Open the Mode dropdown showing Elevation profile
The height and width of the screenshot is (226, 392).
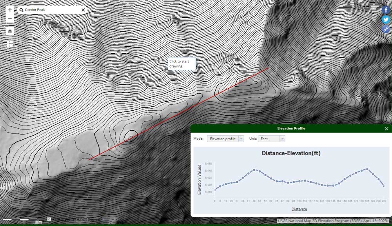225,139
